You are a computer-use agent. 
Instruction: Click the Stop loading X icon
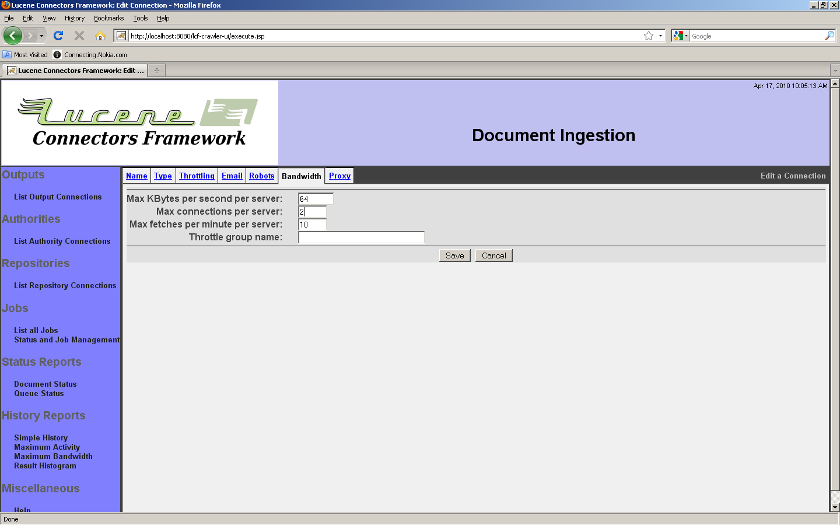(79, 36)
